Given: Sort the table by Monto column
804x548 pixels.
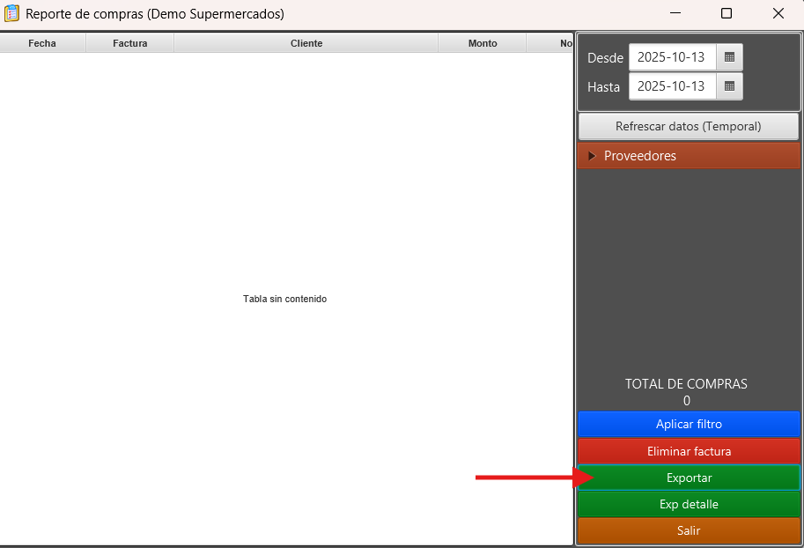Looking at the screenshot, I should (483, 43).
